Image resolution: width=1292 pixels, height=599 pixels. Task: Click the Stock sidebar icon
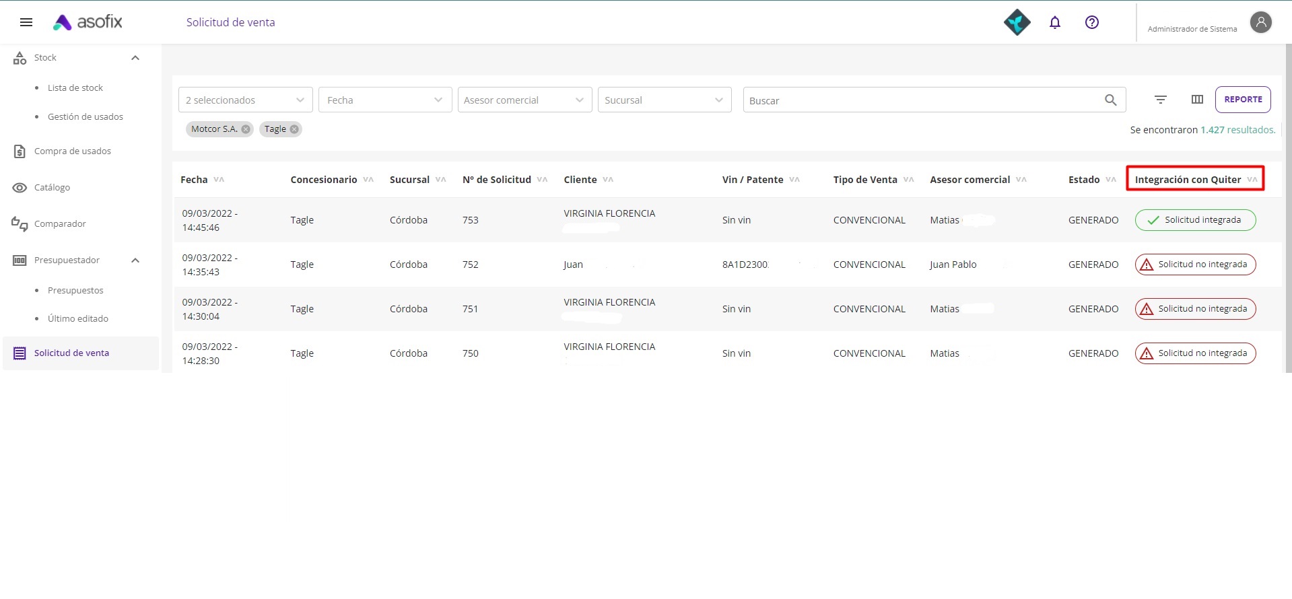click(x=20, y=58)
